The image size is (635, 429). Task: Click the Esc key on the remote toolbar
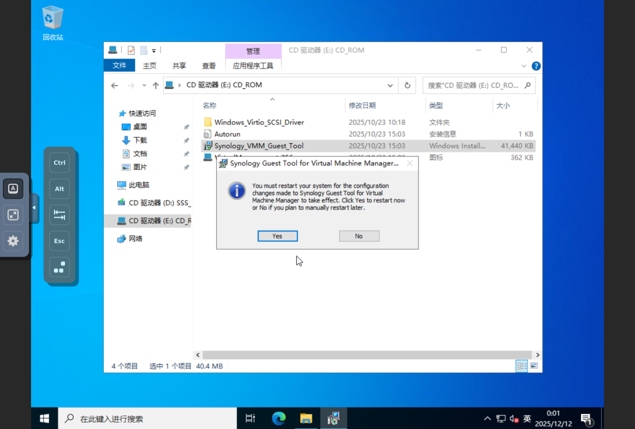coord(59,241)
